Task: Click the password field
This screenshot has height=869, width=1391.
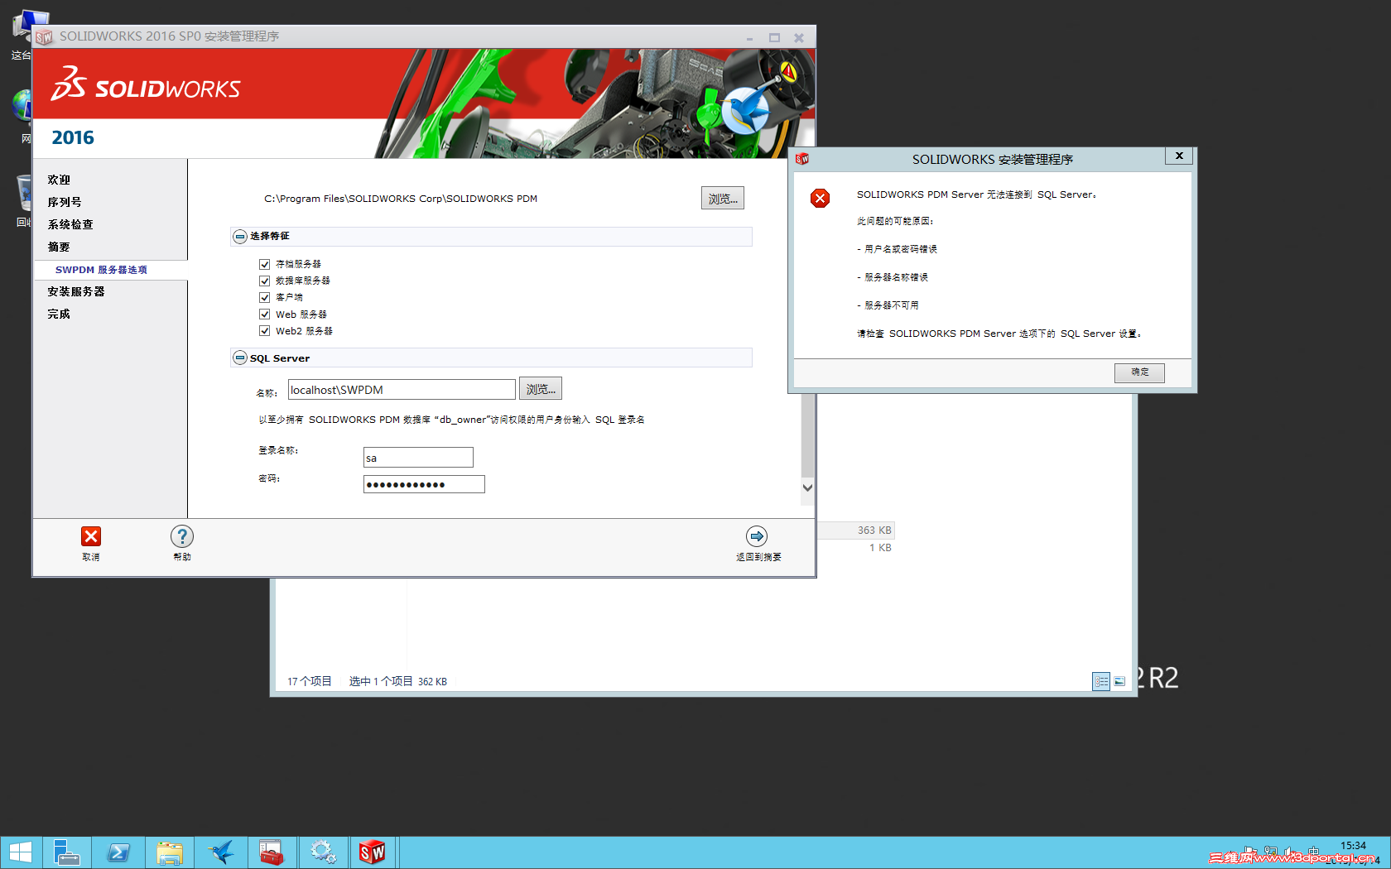Action: (424, 484)
